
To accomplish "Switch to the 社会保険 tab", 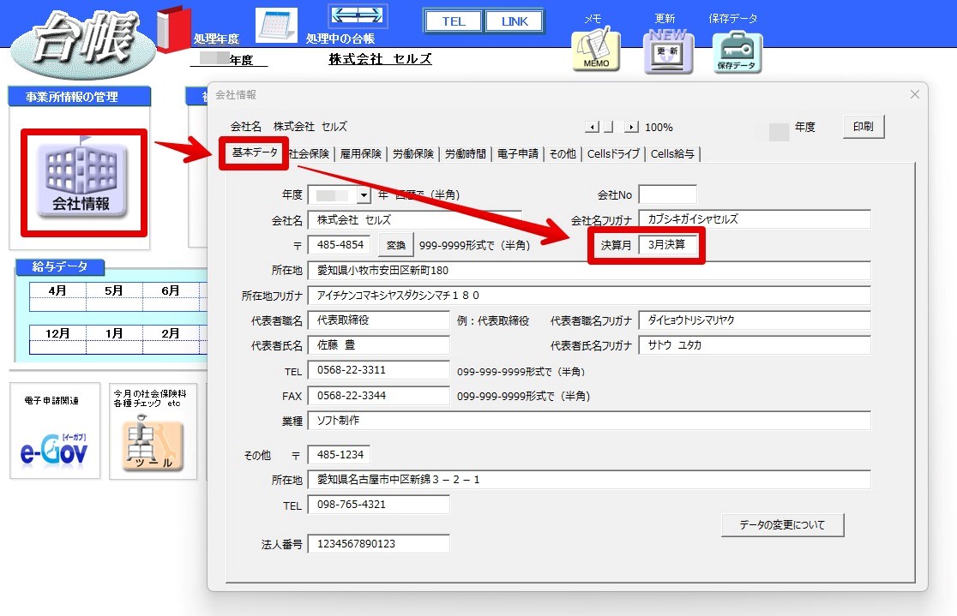I will click(310, 153).
